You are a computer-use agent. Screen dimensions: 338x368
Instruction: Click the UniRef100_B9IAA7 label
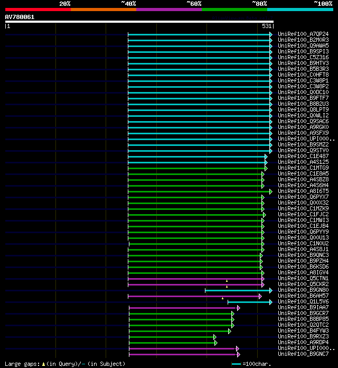(303, 307)
